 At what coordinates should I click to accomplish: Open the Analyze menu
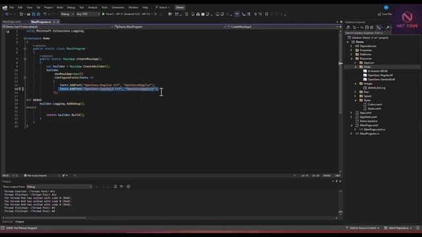click(x=92, y=7)
